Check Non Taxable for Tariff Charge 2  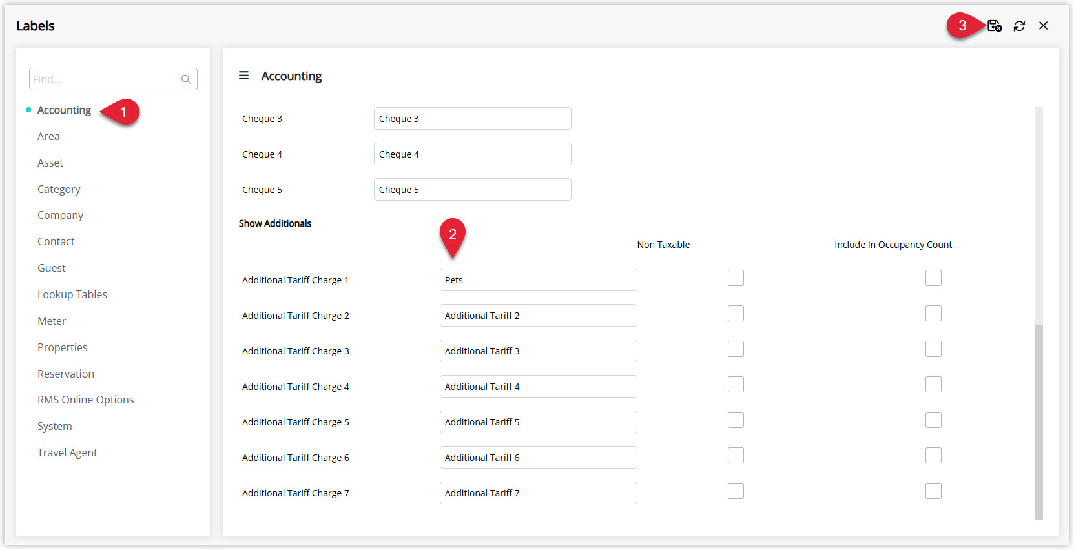pos(736,314)
